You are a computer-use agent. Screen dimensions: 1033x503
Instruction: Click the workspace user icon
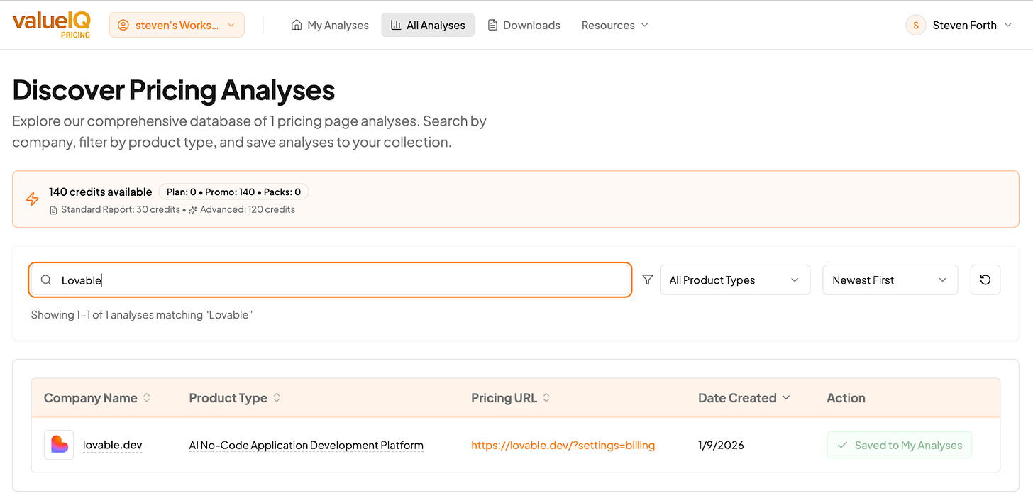[x=123, y=25]
